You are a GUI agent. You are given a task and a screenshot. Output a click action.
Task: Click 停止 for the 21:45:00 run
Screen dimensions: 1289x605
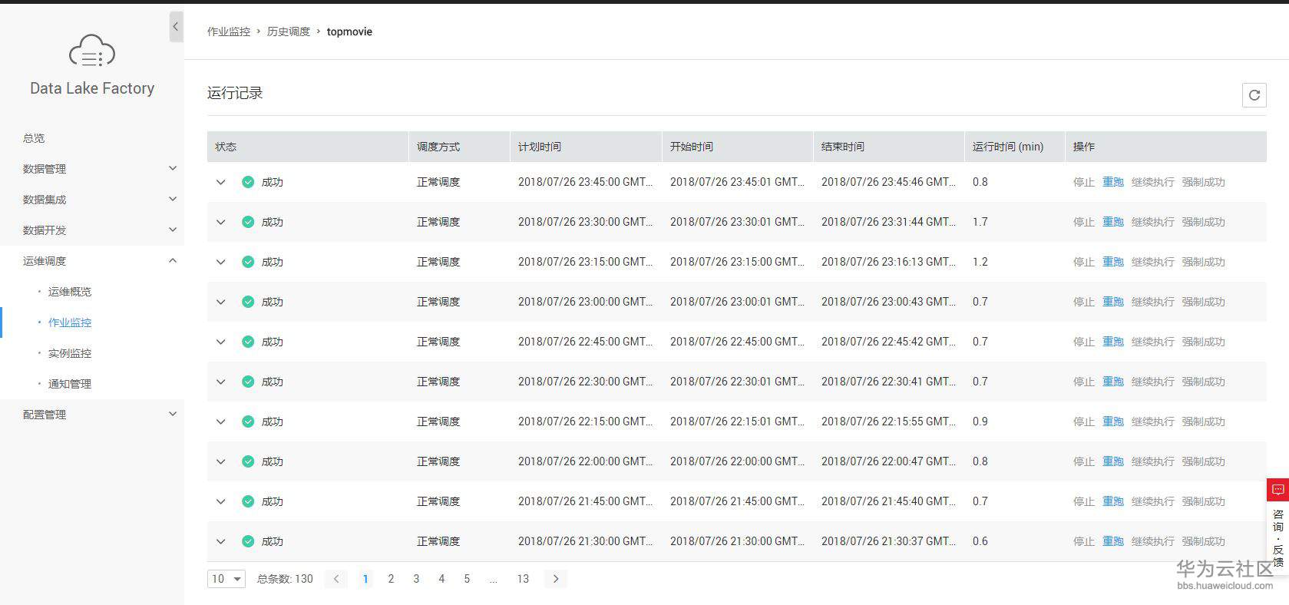click(1084, 501)
